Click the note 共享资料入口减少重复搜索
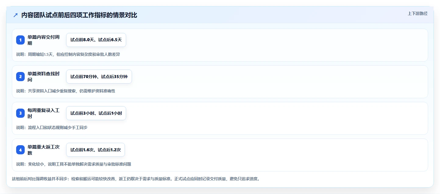Image resolution: width=440 pixels, height=194 pixels. 66,91
